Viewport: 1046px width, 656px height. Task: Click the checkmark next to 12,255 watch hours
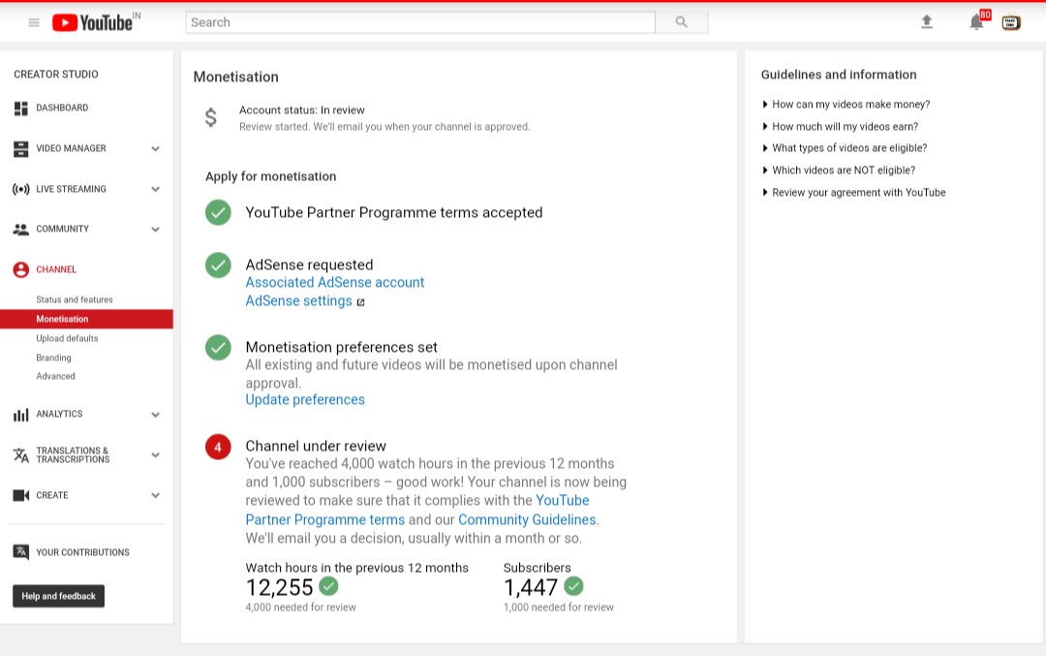pyautogui.click(x=328, y=586)
